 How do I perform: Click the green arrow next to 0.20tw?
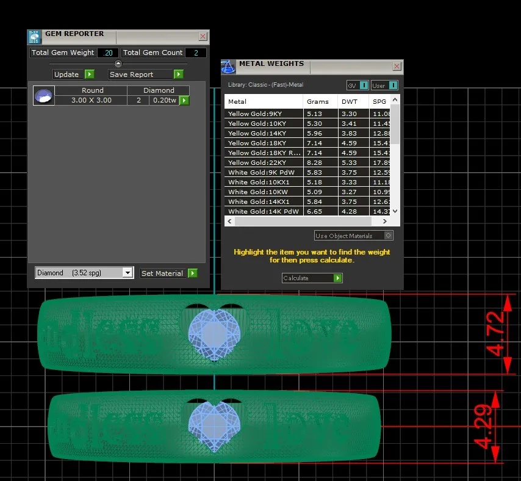tap(184, 100)
